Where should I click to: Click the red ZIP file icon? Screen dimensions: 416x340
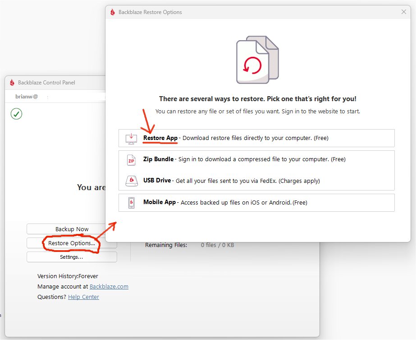point(131,159)
